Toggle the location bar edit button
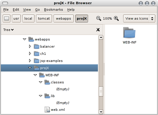The image size is (158, 115). pyautogui.click(x=7, y=18)
